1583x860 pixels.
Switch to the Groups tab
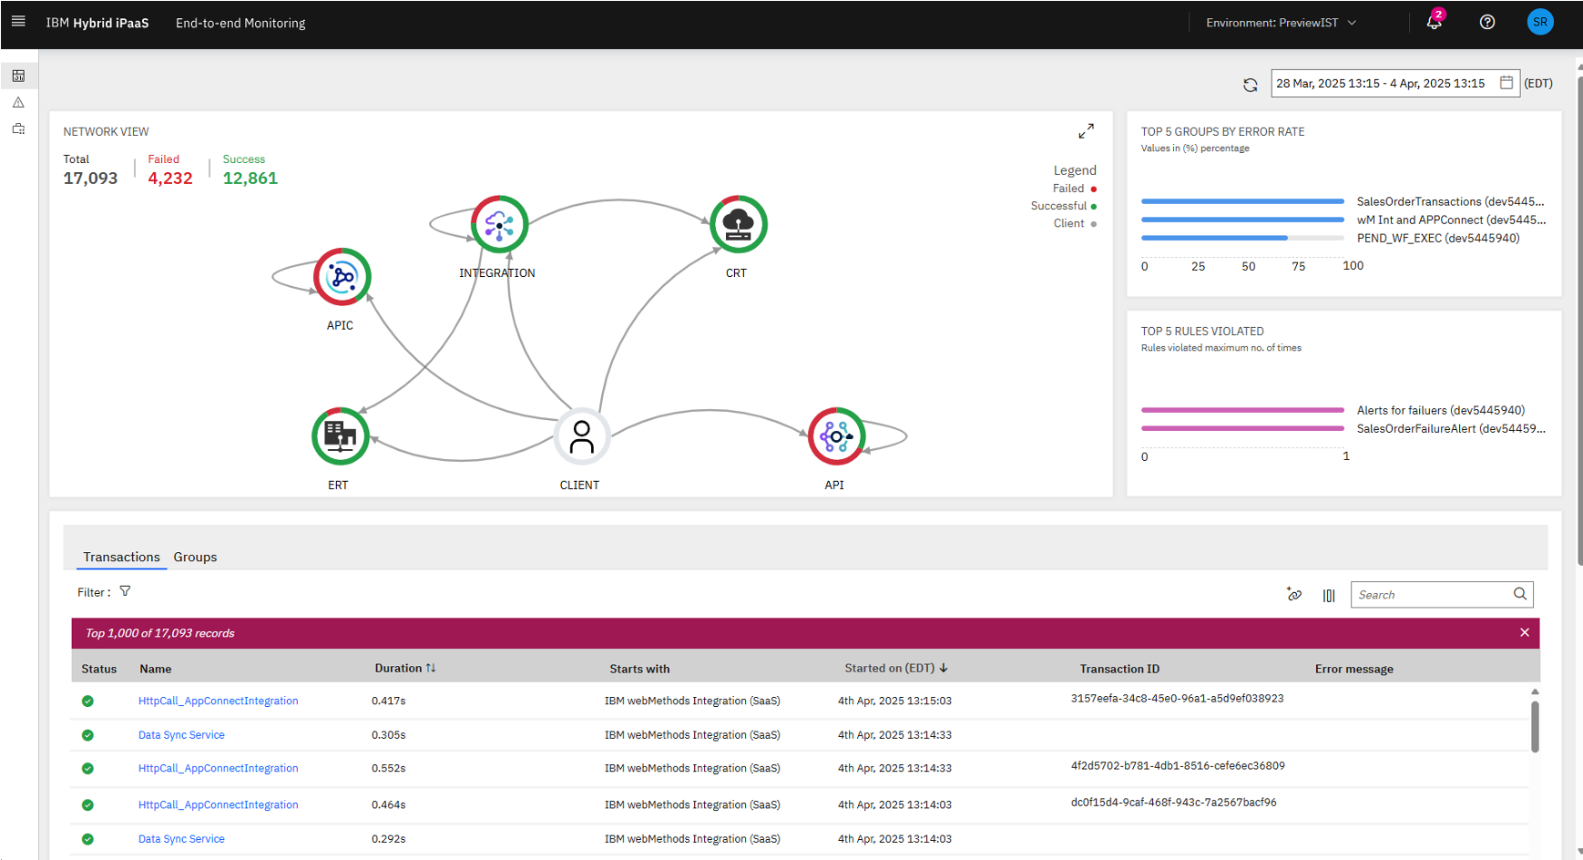point(195,557)
